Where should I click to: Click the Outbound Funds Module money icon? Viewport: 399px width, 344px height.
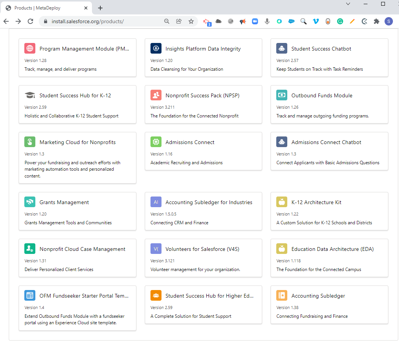click(x=282, y=95)
